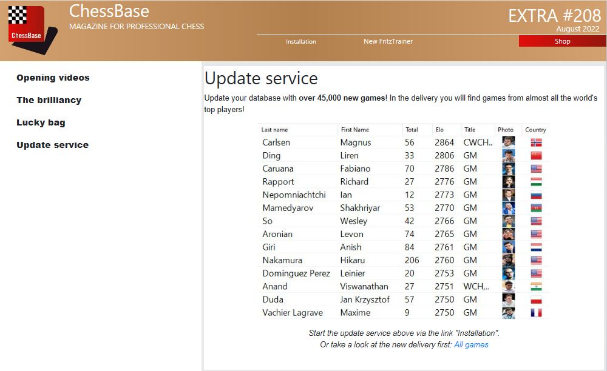This screenshot has height=371, width=607.
Task: Click Norway flag in Carlsen row
Action: pos(536,142)
